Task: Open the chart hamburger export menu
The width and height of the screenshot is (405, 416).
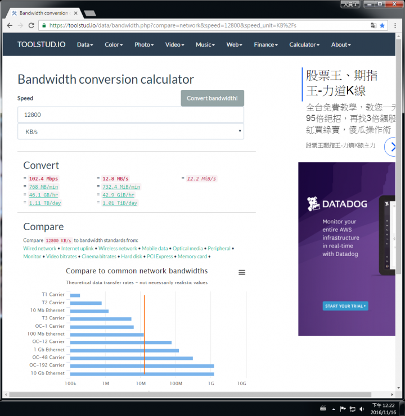Action: pyautogui.click(x=242, y=272)
